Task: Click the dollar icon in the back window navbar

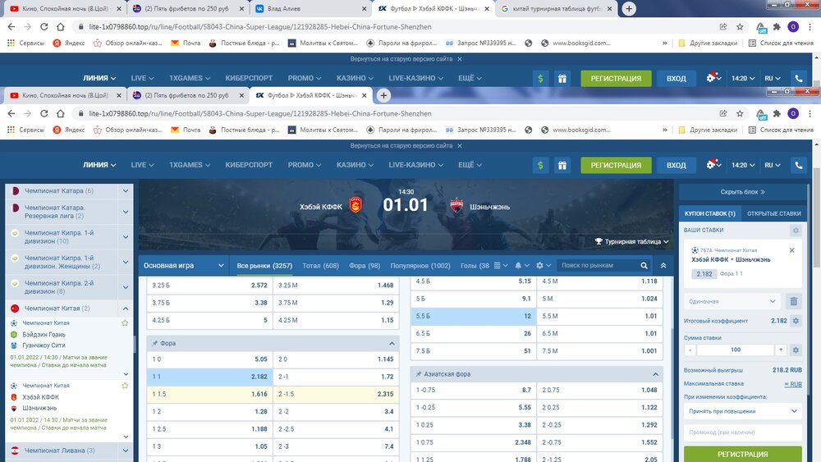Action: tap(540, 79)
